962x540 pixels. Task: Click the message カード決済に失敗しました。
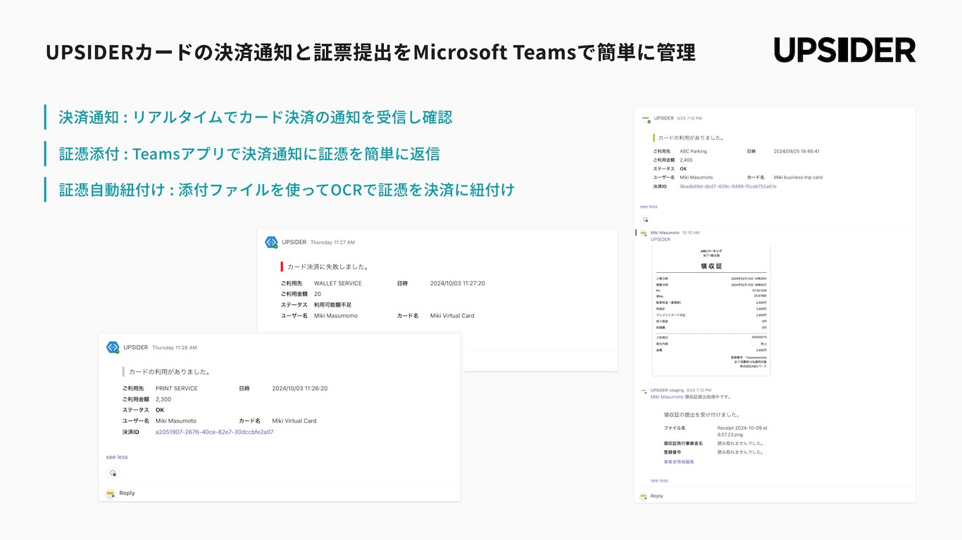327,266
